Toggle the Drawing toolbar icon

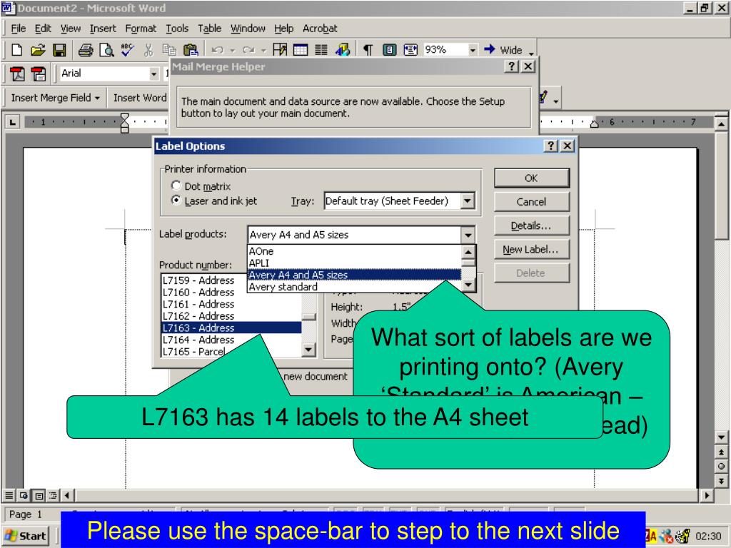pyautogui.click(x=342, y=50)
